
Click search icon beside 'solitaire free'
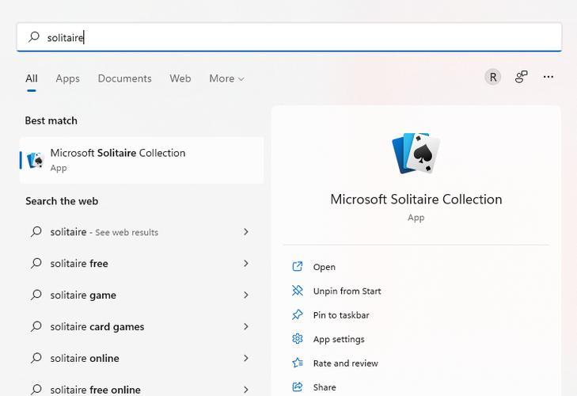[x=36, y=264]
